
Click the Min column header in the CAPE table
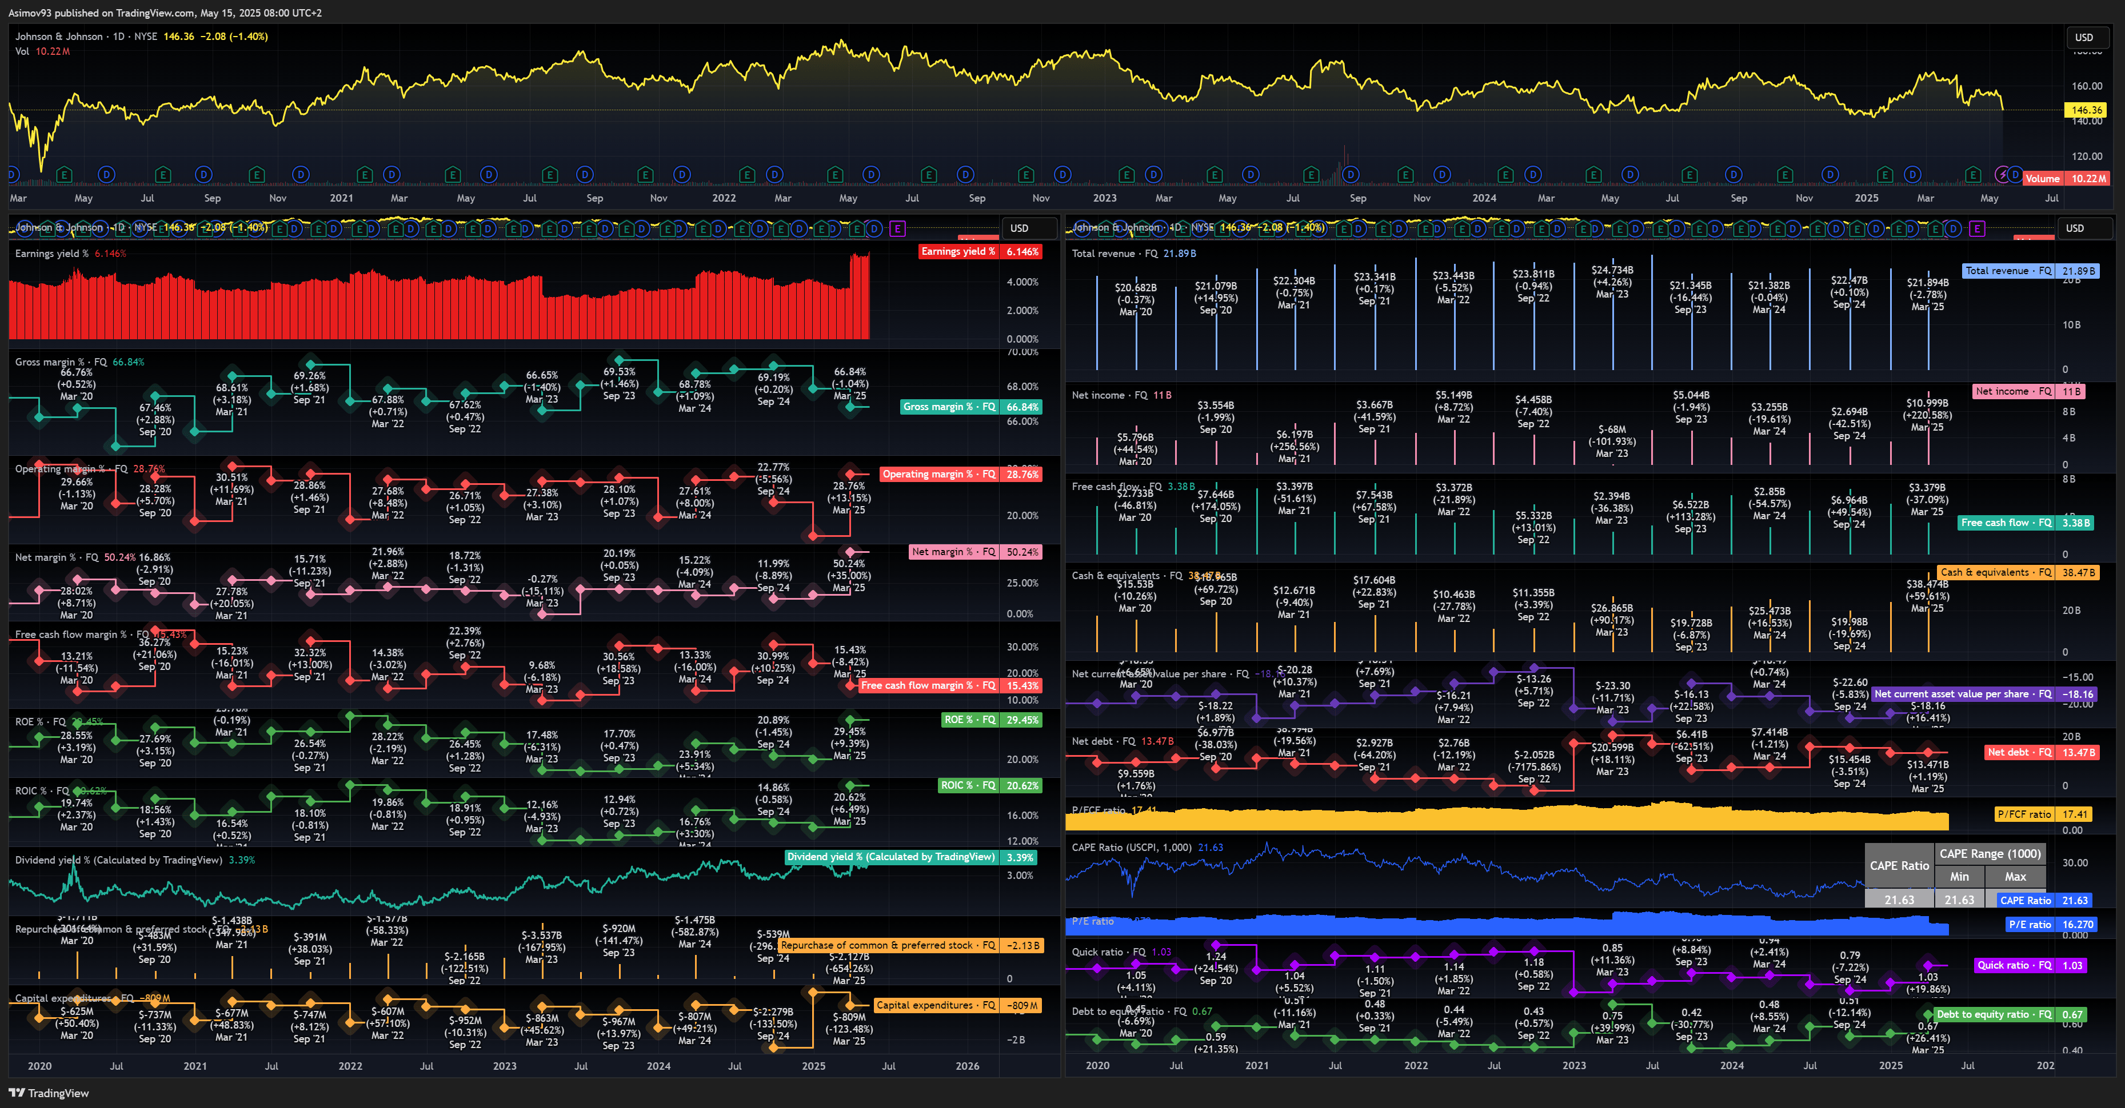(x=1959, y=877)
